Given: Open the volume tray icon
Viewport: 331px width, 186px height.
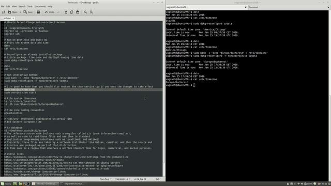Looking at the screenshot, I should (x=302, y=184).
